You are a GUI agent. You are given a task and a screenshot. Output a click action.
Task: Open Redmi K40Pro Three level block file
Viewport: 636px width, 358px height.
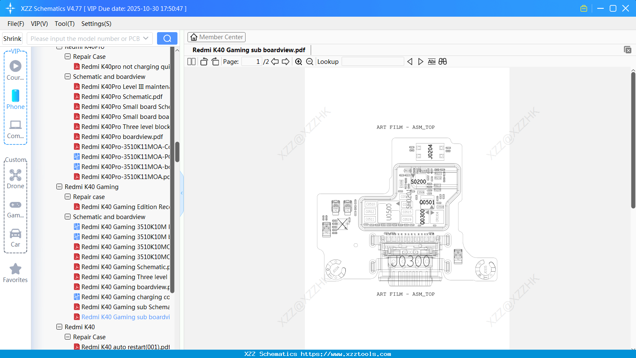point(122,126)
